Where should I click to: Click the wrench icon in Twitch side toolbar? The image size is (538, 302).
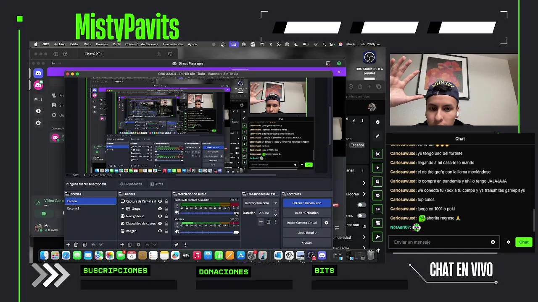(377, 237)
